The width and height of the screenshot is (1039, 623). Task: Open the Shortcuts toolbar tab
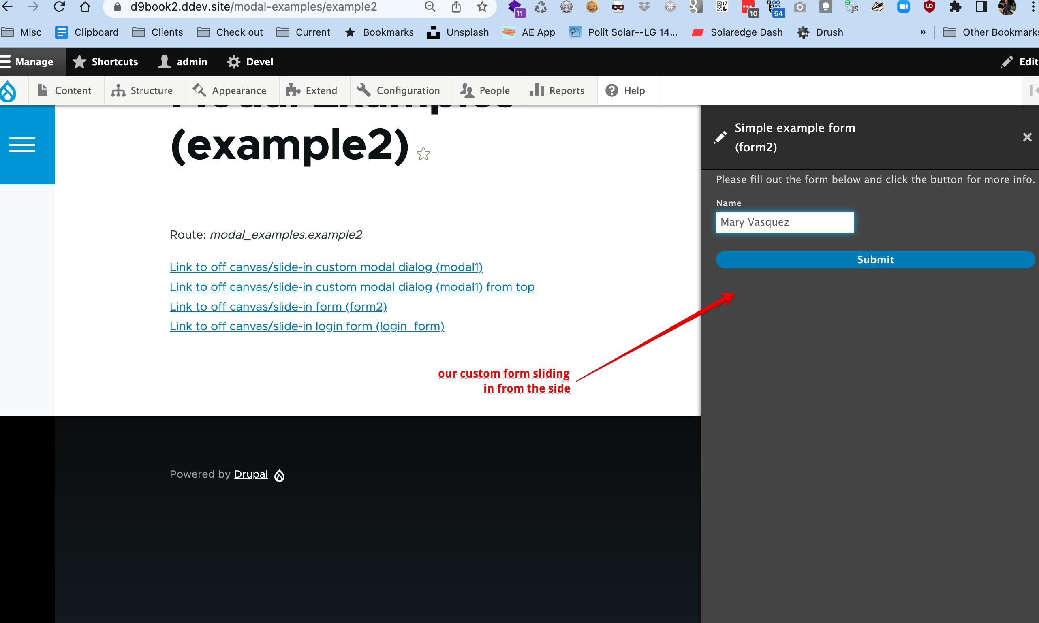tap(105, 62)
